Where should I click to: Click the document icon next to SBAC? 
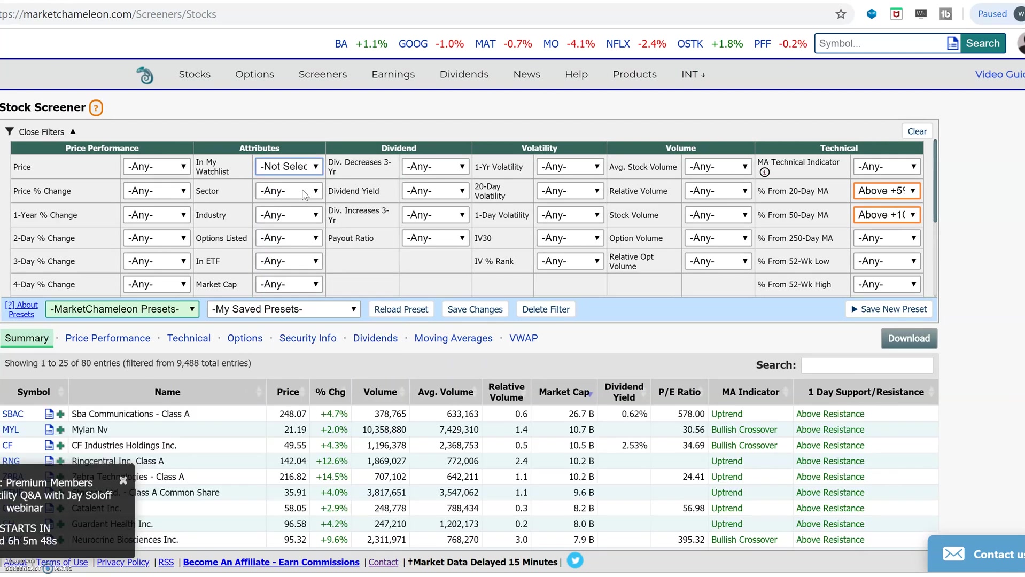[x=49, y=414]
